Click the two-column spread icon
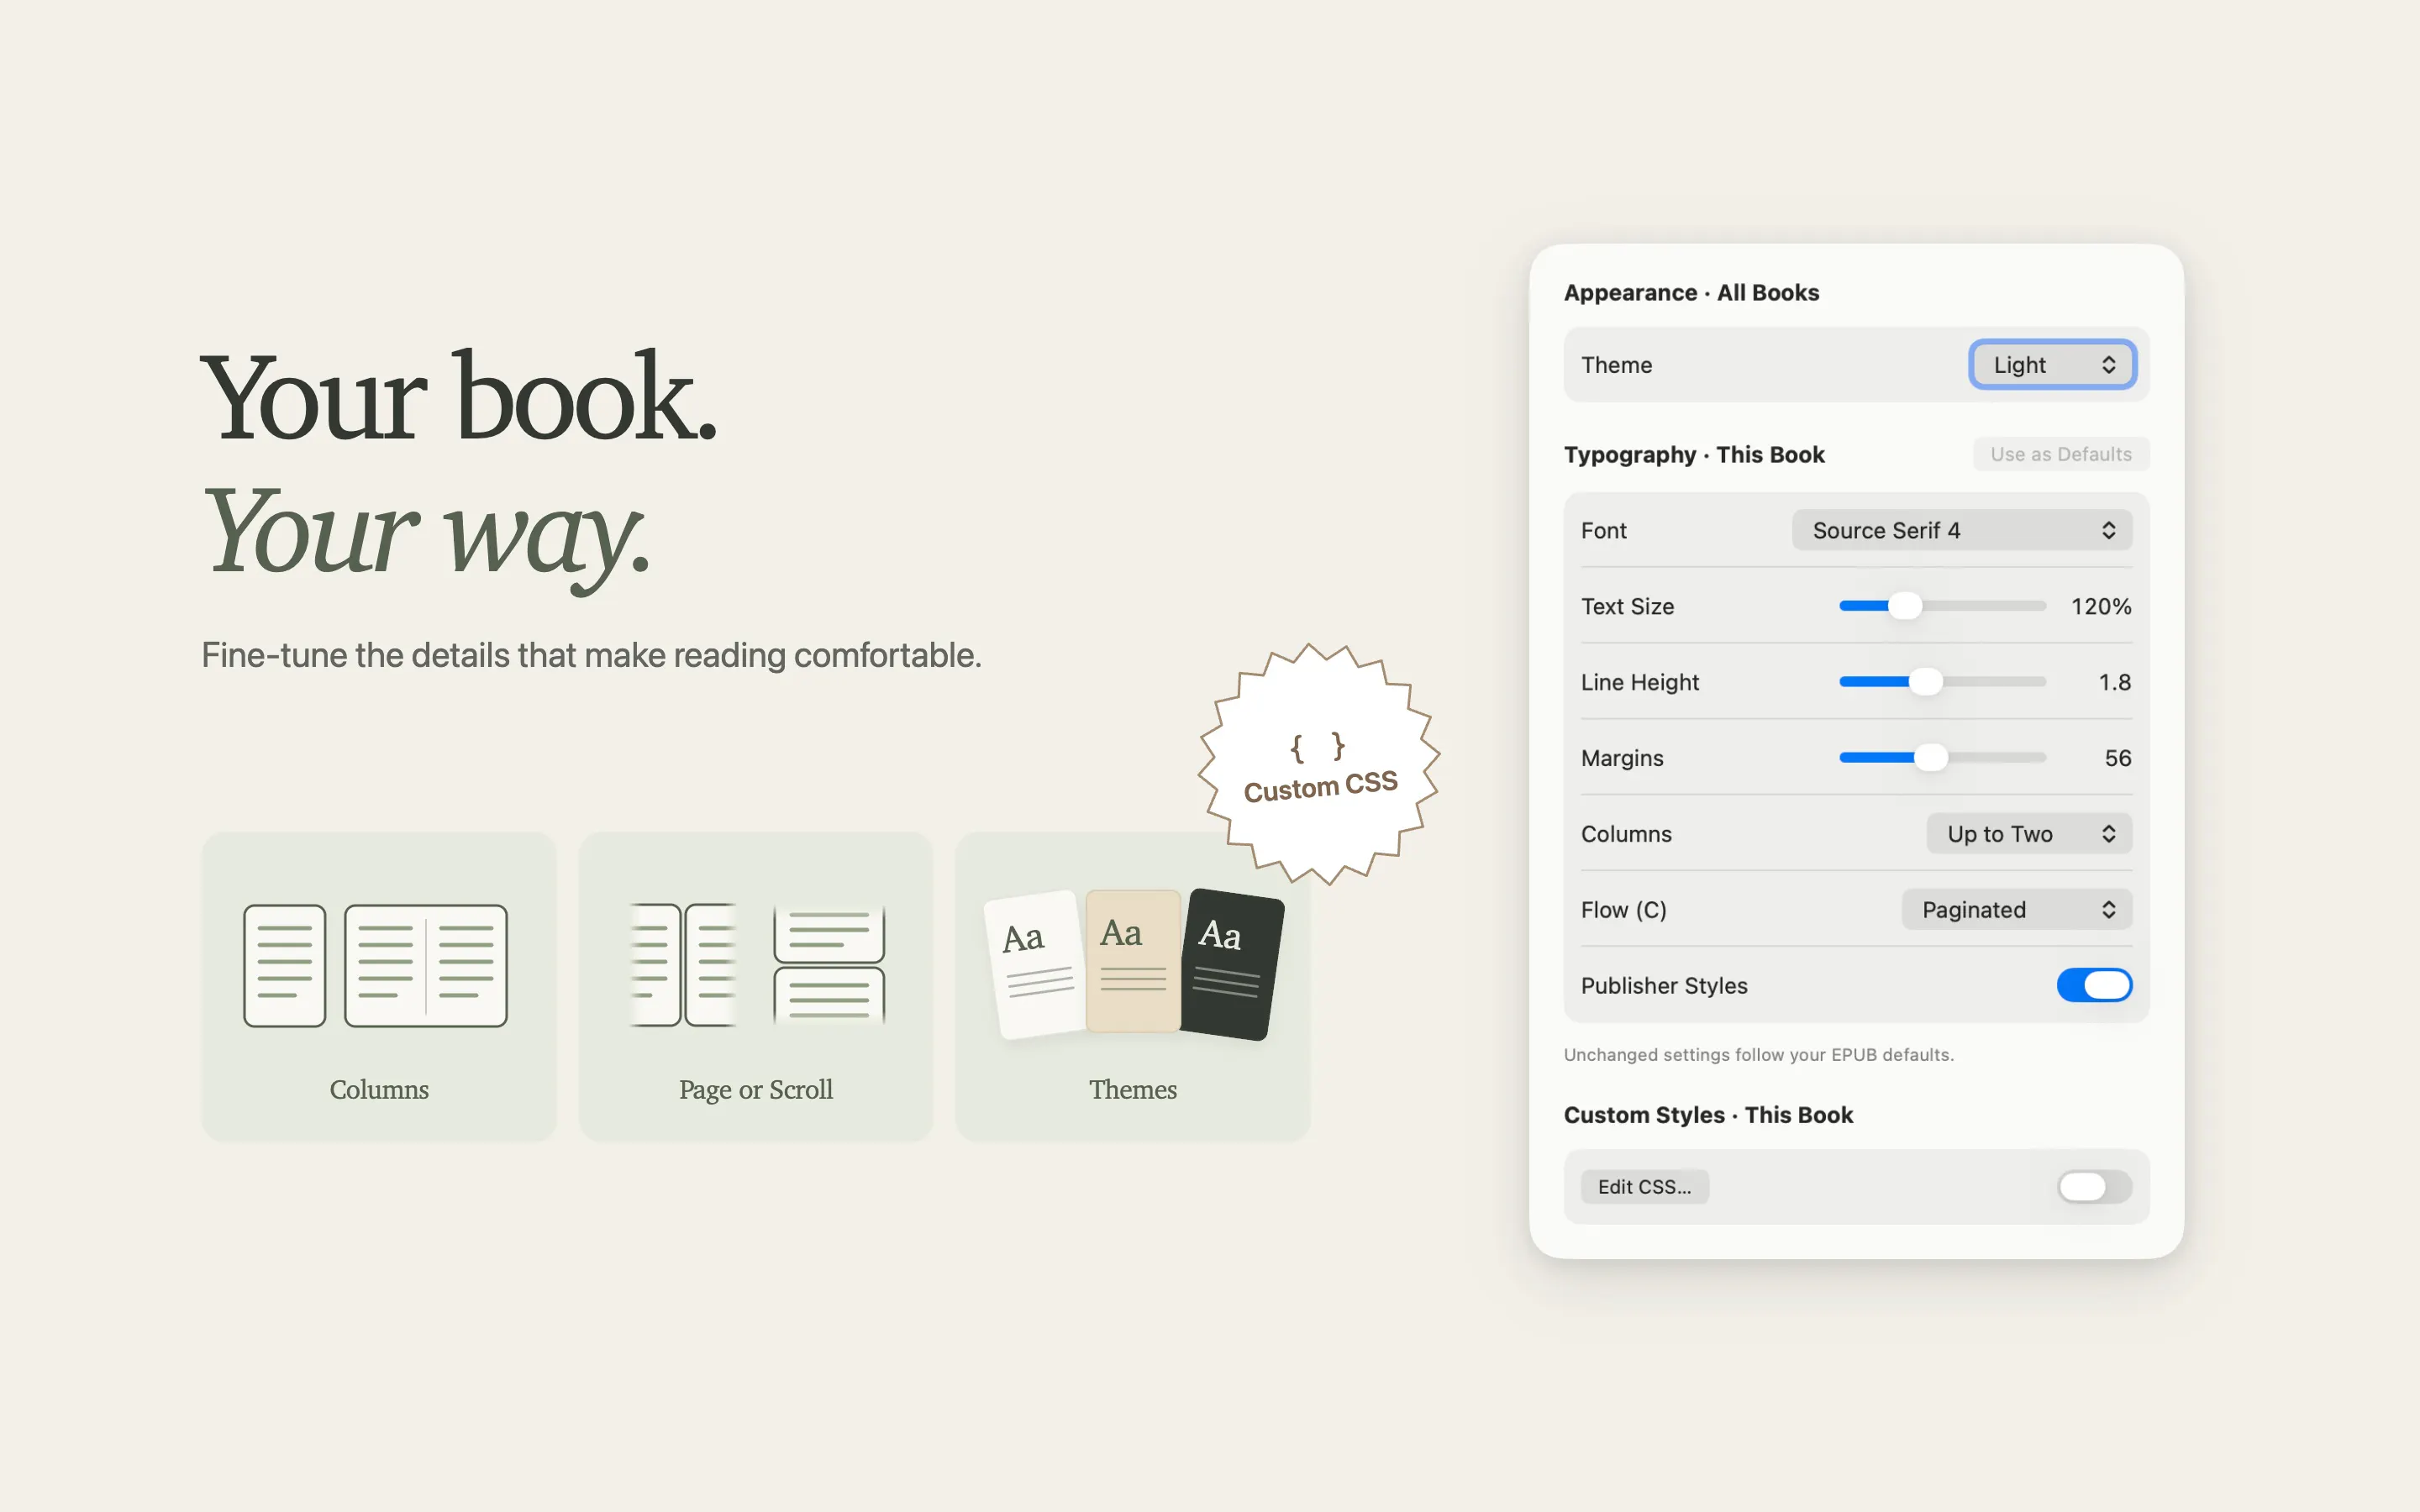2420x1512 pixels. [426, 965]
